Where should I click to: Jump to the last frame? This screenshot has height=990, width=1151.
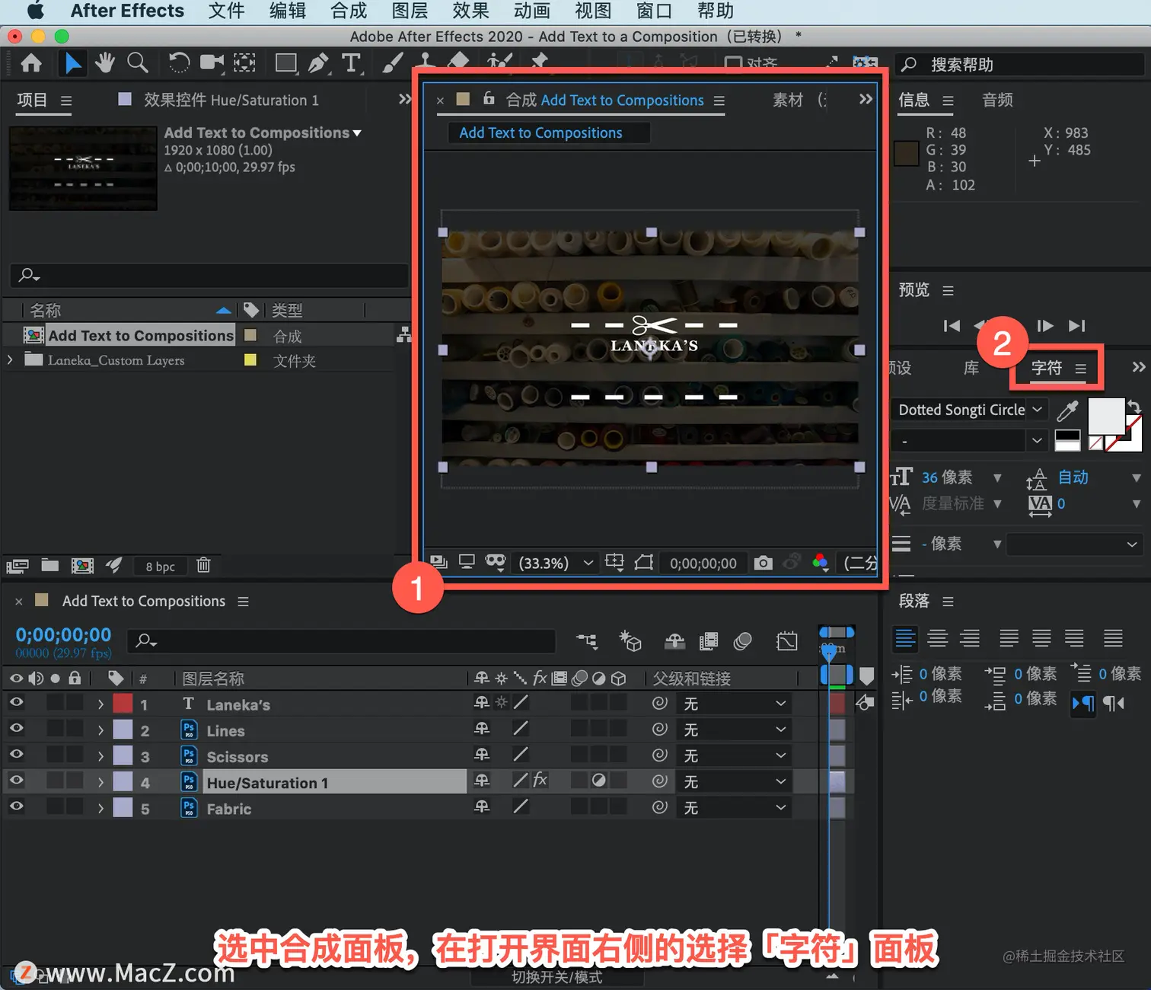pyautogui.click(x=1076, y=326)
